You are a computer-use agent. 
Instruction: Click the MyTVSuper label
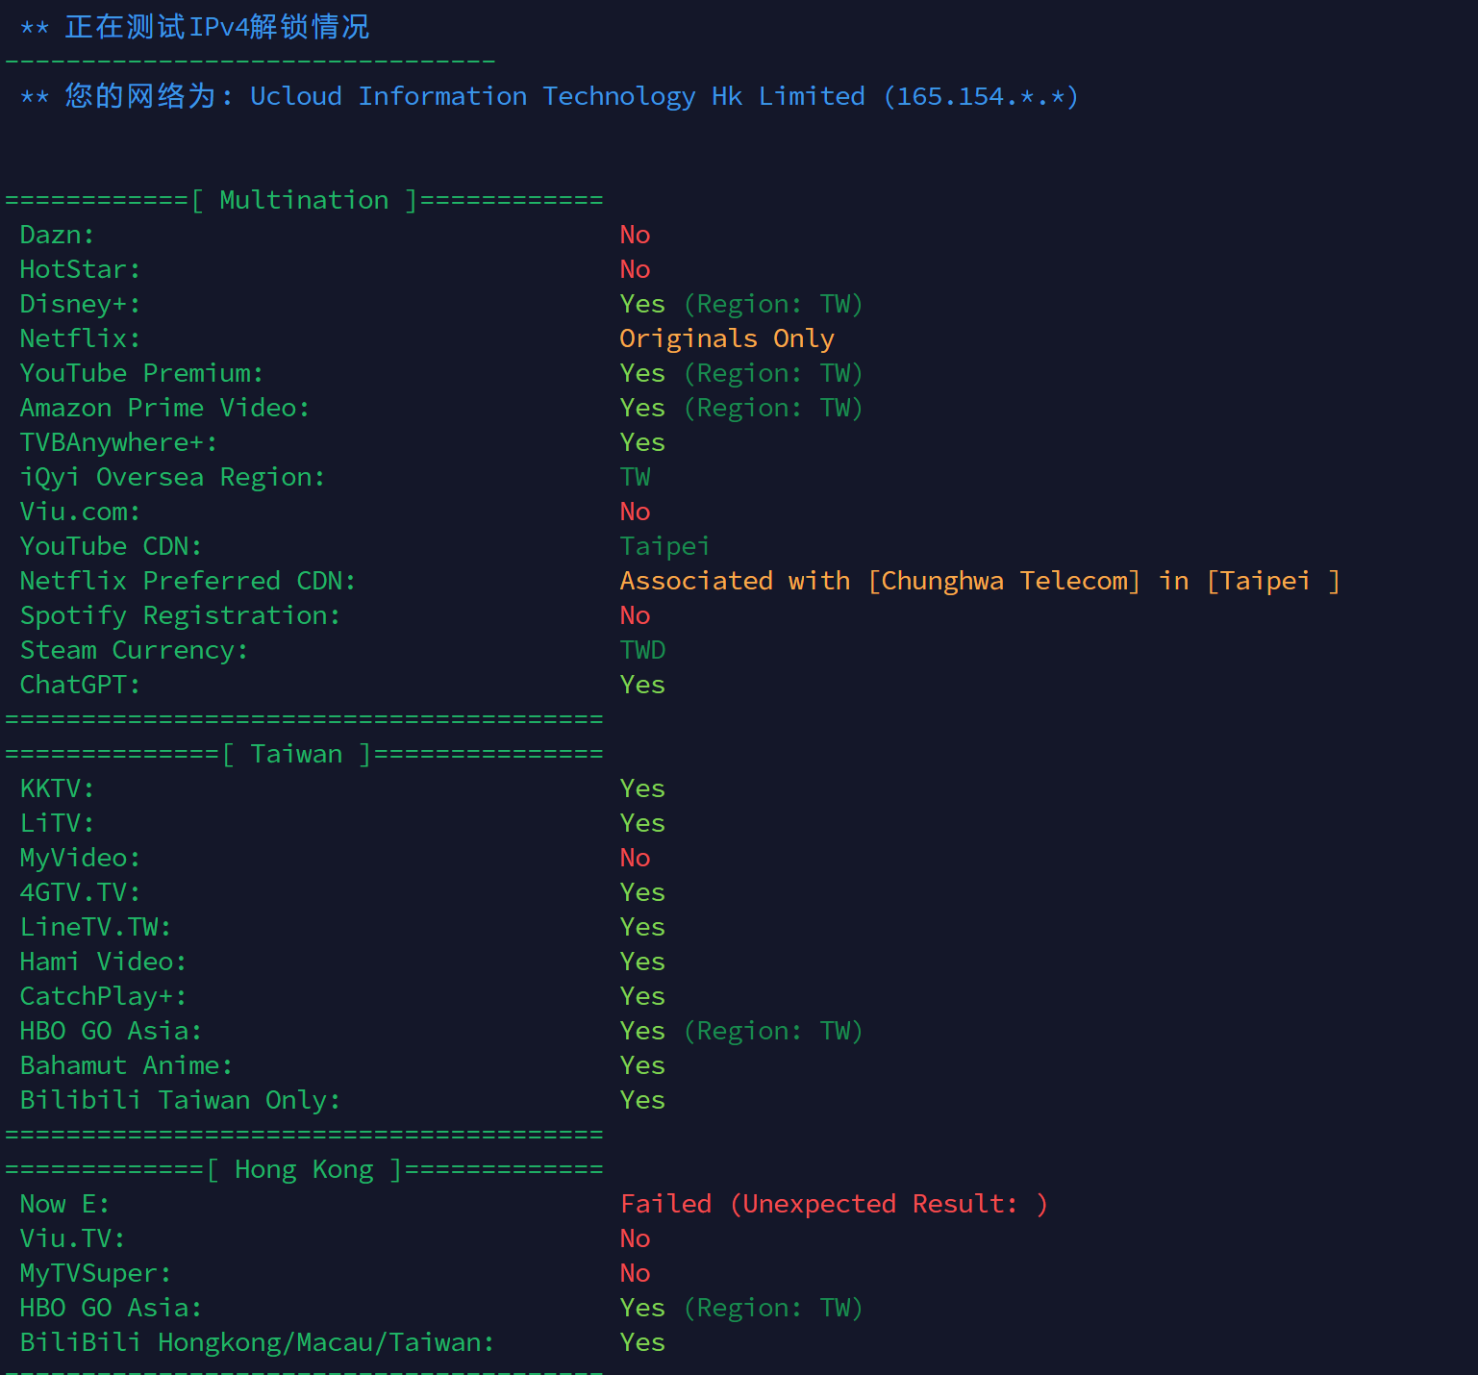(x=95, y=1273)
